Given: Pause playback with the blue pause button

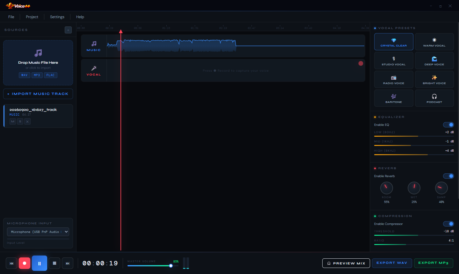Looking at the screenshot, I should click(x=40, y=263).
